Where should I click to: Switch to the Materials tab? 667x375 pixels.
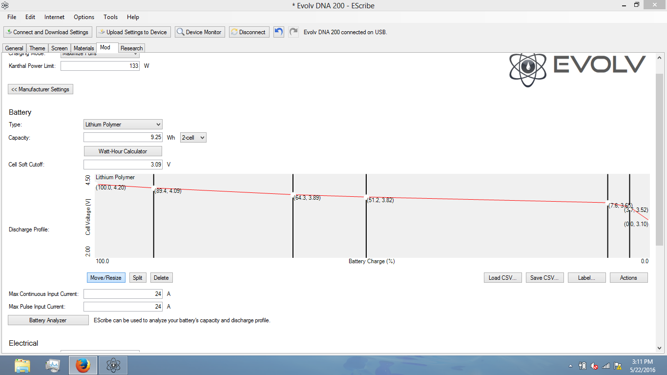tap(84, 48)
